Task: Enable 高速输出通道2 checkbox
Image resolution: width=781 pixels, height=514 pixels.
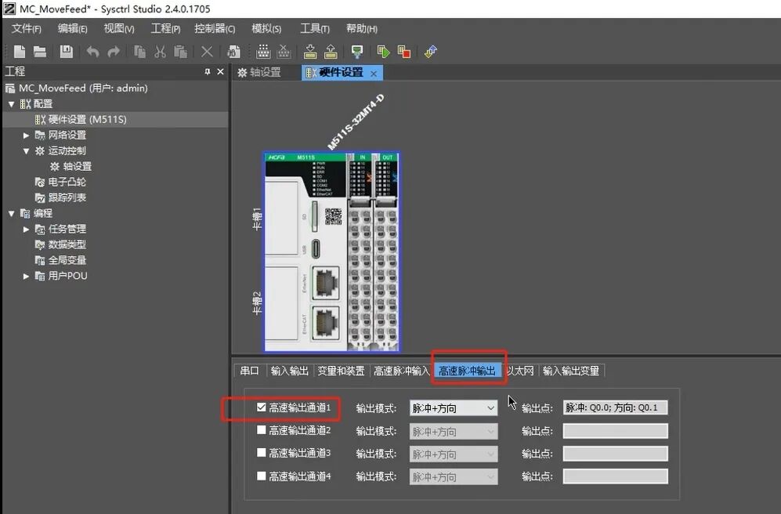Action: 261,429
